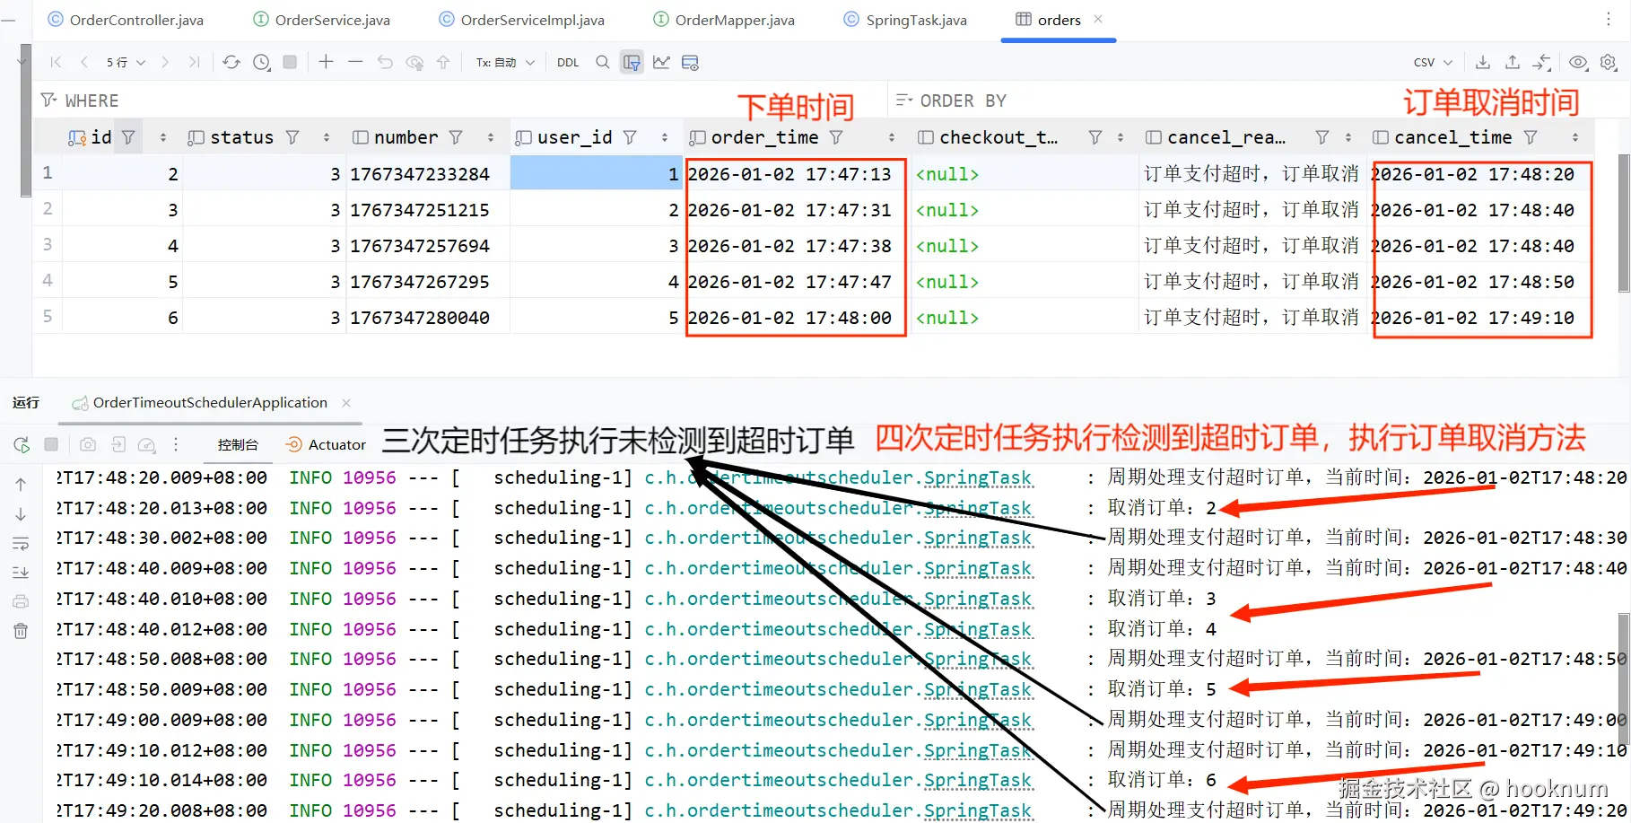The height and width of the screenshot is (823, 1631).
Task: Rerun OrderTimeoutSchedulerApplication
Action: 22,444
